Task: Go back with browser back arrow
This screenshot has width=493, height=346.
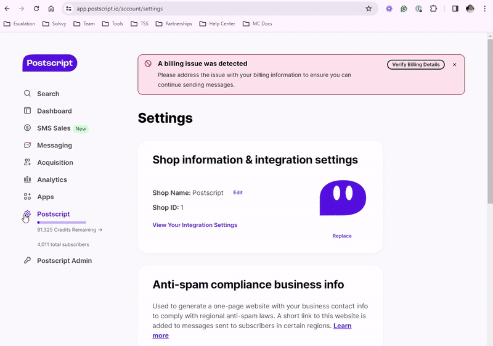Action: pos(7,9)
